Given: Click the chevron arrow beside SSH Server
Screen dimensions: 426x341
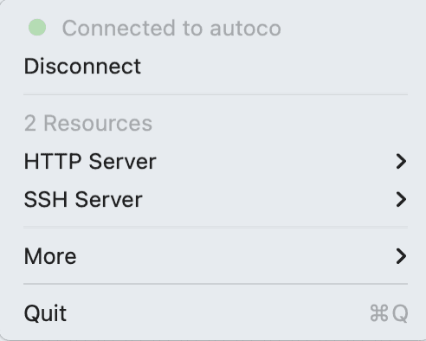Looking at the screenshot, I should coord(401,199).
